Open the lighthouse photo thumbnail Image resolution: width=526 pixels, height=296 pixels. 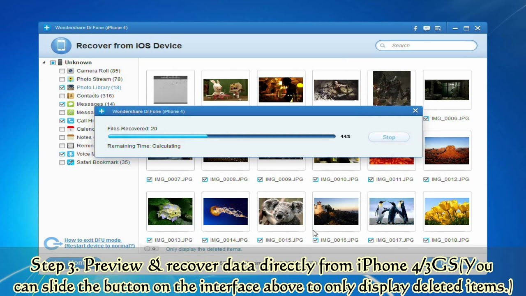(x=336, y=211)
